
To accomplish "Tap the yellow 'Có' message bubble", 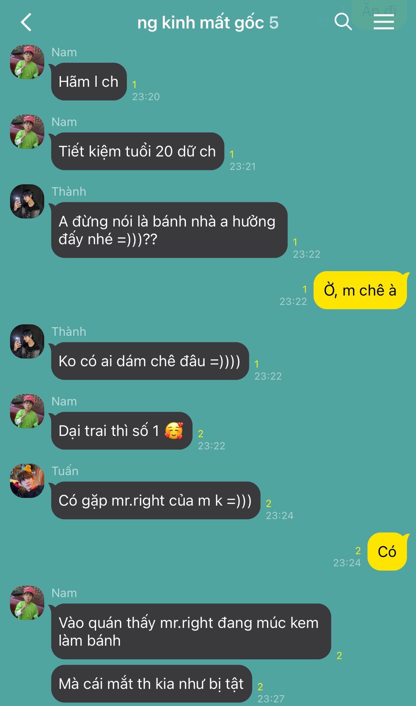I will coord(387,552).
